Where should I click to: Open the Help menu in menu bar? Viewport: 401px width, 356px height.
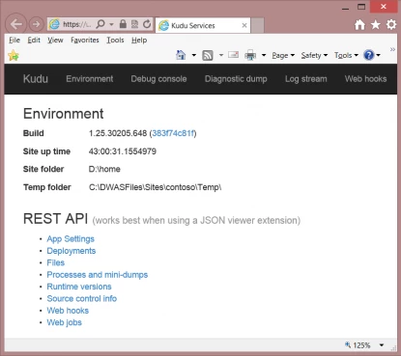point(139,40)
